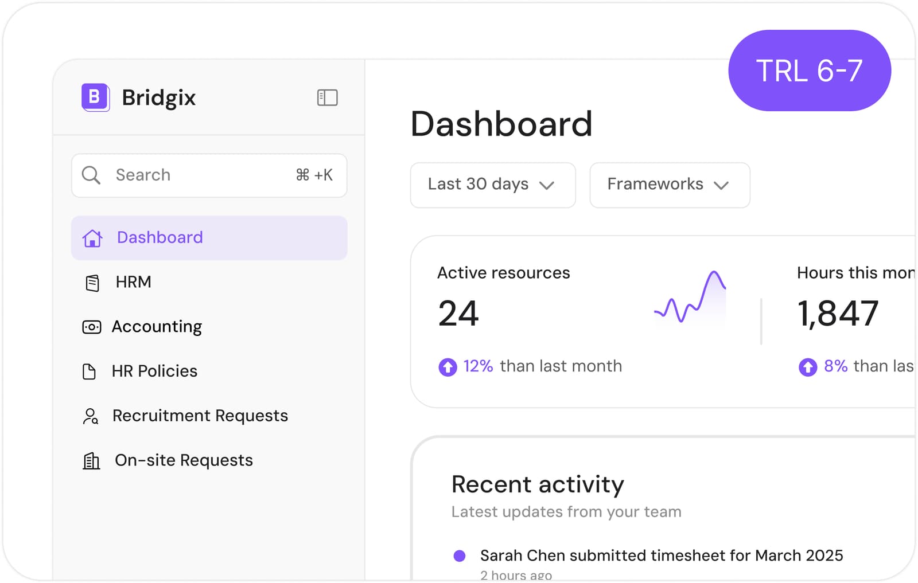Click the than last month text
Viewport: 918px width, 583px height.
(561, 366)
